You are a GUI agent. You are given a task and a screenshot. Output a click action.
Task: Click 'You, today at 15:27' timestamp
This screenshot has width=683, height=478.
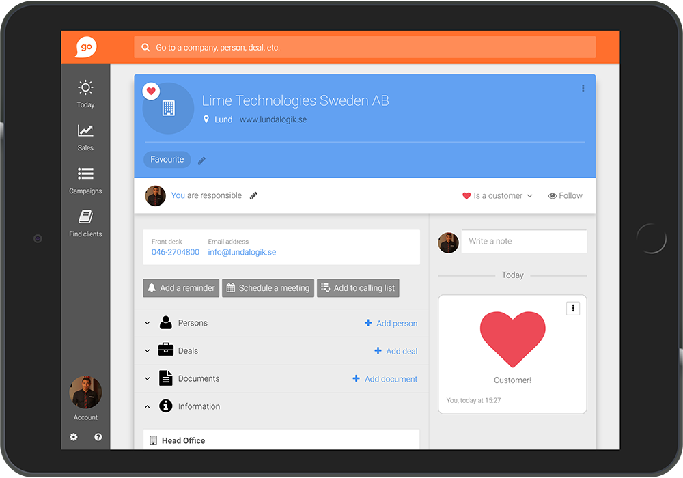coord(473,400)
